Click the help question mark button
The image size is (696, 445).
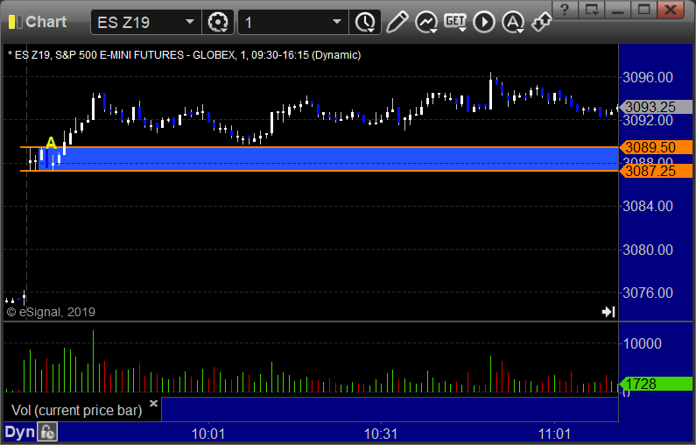tap(565, 10)
